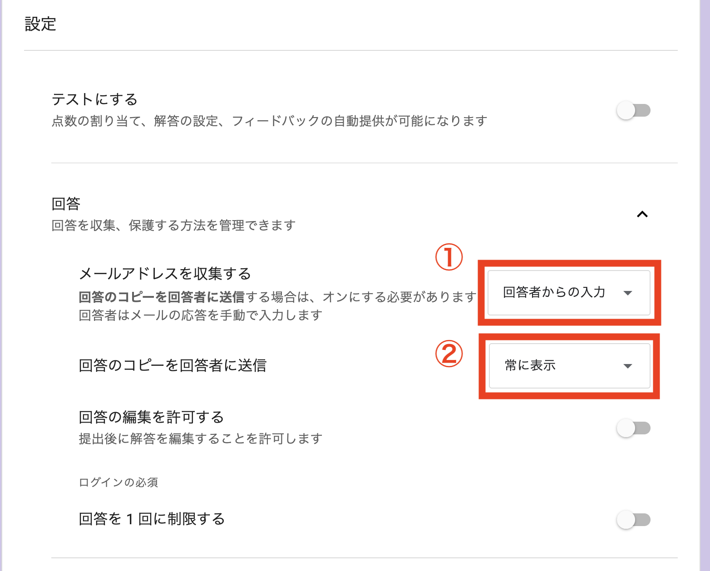Screen dimensions: 710x571
Task: Collapse the 回答 section chevron
Action: 642,214
